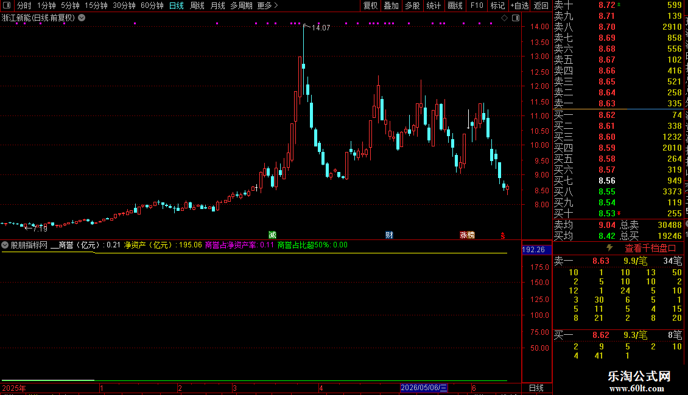The image size is (688, 395).
Task: Open the 减 event marker on chart
Action: pos(273,235)
